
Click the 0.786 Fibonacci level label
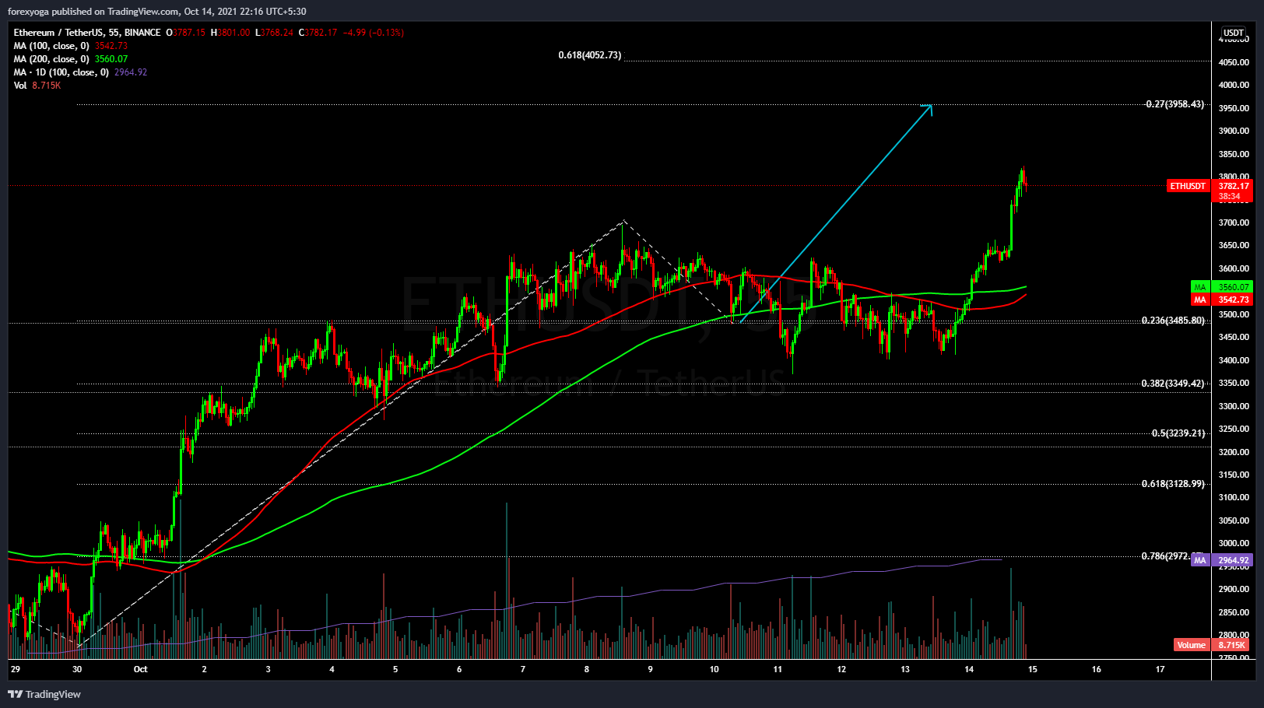(x=1166, y=556)
